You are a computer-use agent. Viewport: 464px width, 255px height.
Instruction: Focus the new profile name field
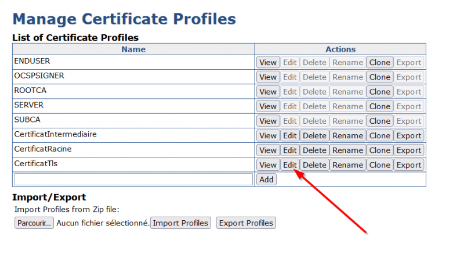pyautogui.click(x=133, y=179)
